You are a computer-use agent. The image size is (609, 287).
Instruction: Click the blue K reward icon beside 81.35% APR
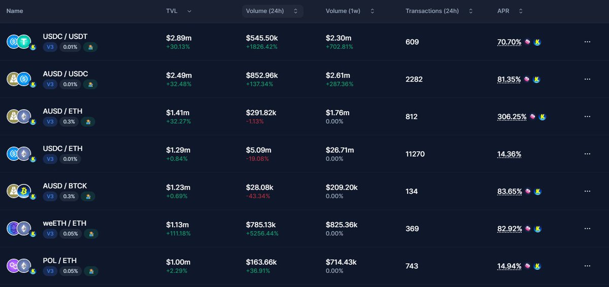pos(537,80)
